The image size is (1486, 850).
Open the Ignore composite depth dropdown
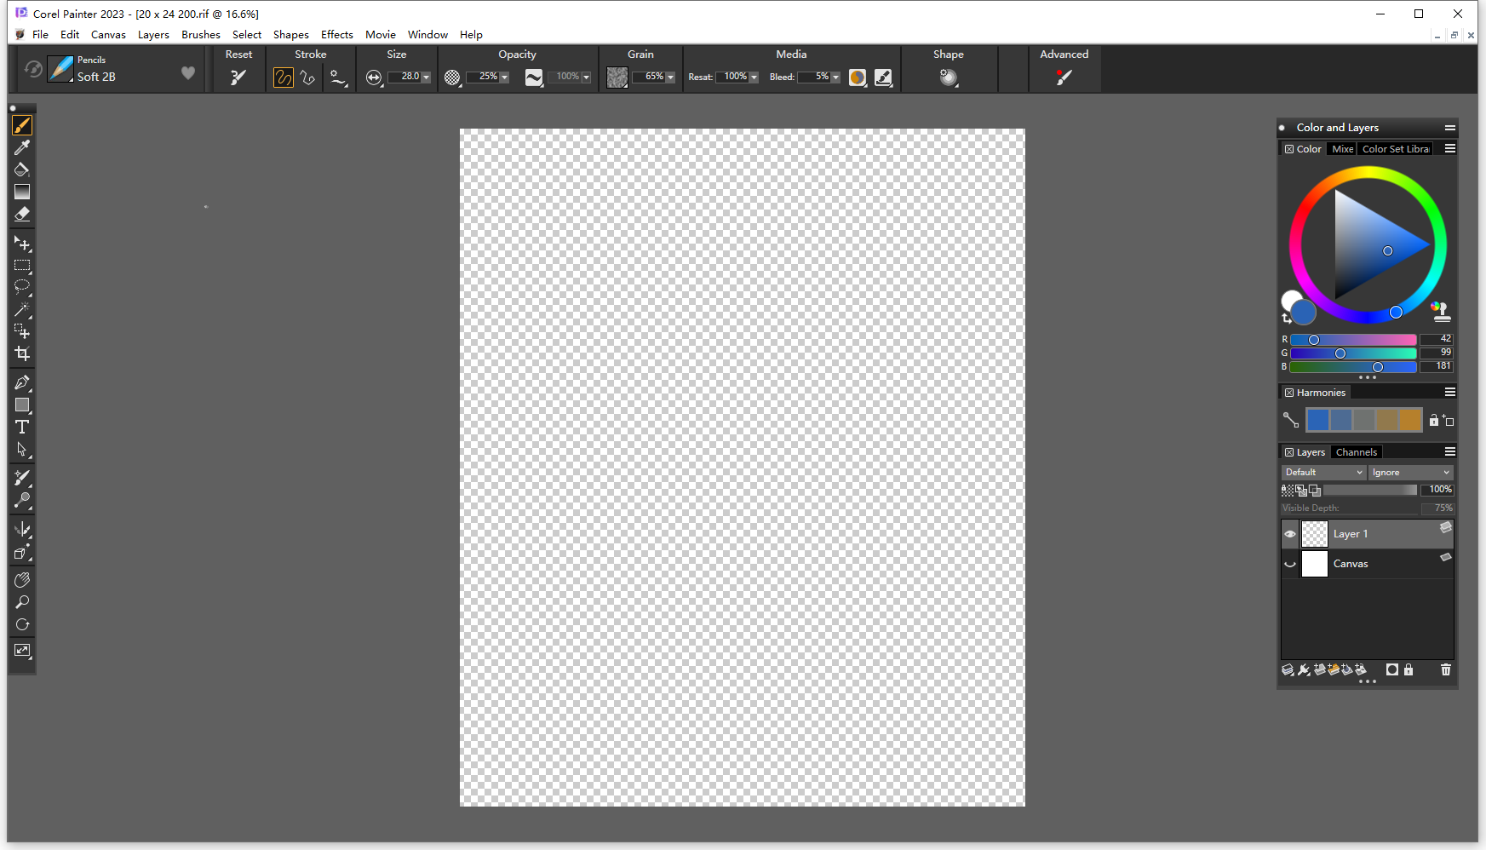1410,472
